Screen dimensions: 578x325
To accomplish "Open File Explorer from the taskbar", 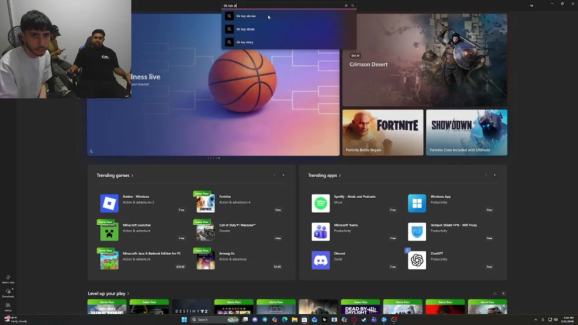I will 294,320.
